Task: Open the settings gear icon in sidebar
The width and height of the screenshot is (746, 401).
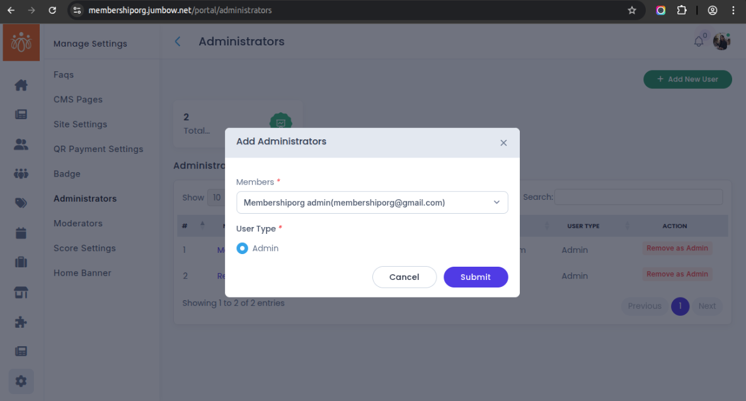Action: coord(21,381)
